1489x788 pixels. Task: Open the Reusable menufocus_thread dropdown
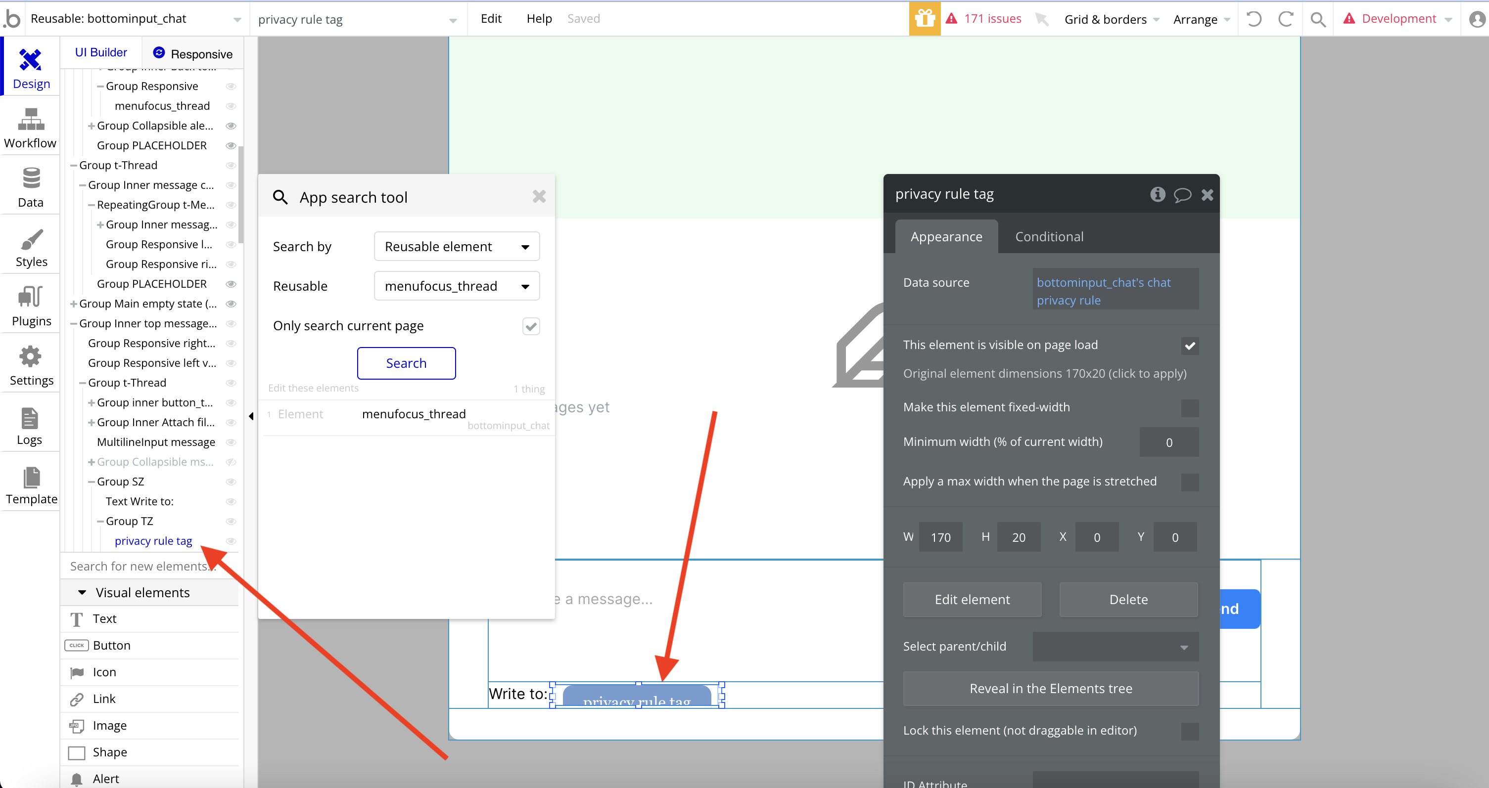coord(457,286)
